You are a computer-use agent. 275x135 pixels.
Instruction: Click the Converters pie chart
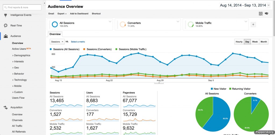[251, 114]
